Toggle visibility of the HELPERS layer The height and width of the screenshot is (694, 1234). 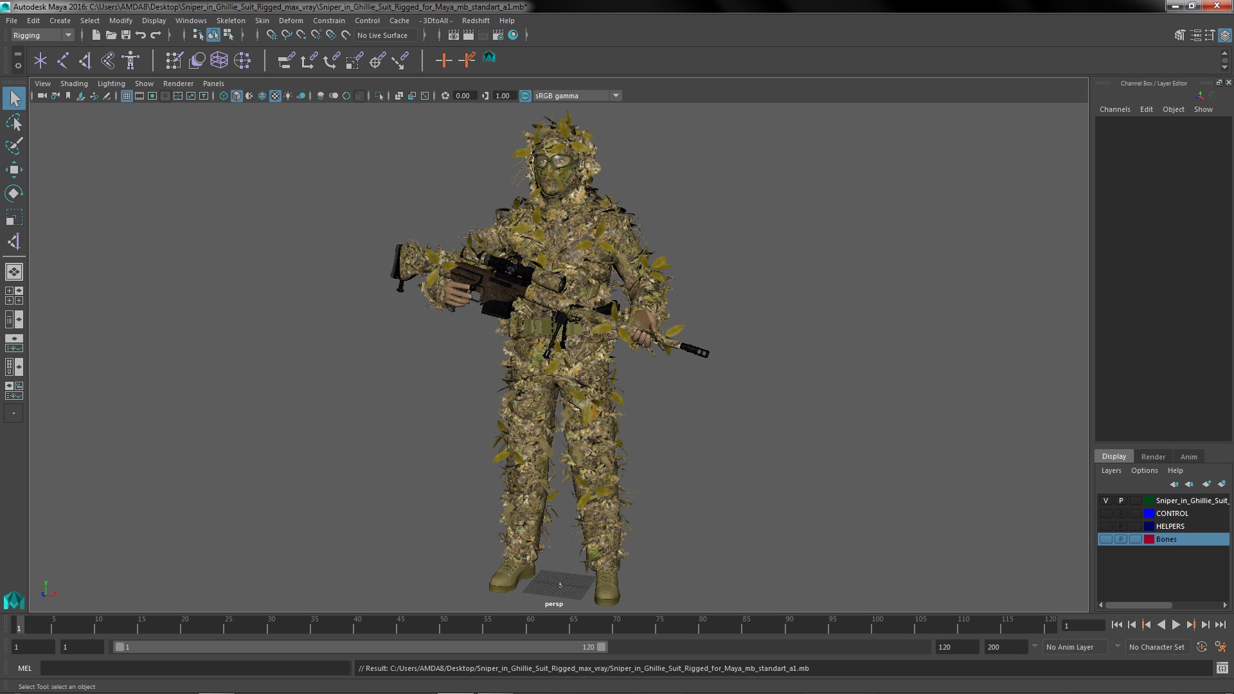click(x=1105, y=526)
